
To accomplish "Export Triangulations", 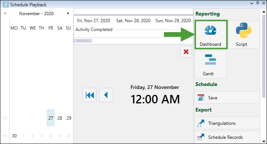I will [227, 123].
